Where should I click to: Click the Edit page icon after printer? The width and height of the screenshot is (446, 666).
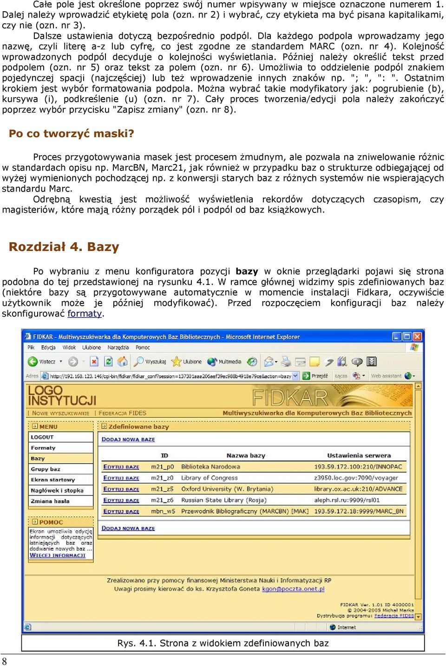point(300,362)
